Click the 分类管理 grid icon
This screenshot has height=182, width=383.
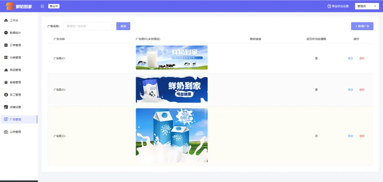6,57
